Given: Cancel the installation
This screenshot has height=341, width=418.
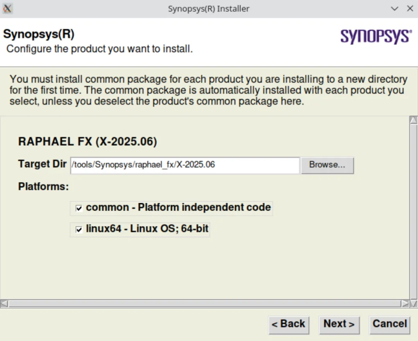Looking at the screenshot, I should (390, 324).
